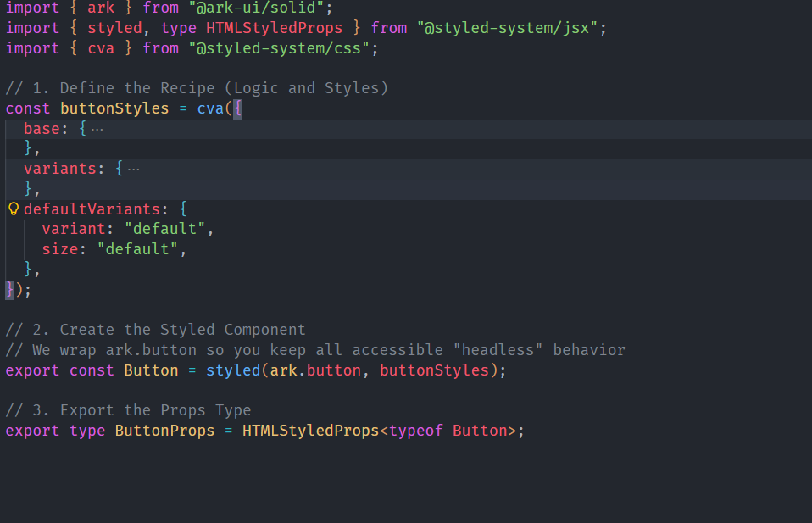Place cursor on "@ark-ui/solid" import string
The width and height of the screenshot is (812, 523).
[x=256, y=8]
